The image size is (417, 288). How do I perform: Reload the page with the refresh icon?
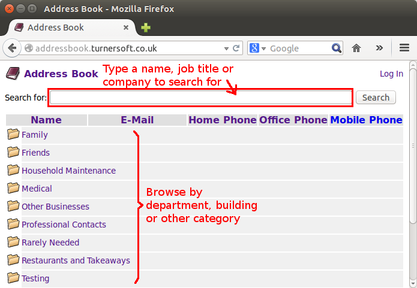[x=236, y=48]
